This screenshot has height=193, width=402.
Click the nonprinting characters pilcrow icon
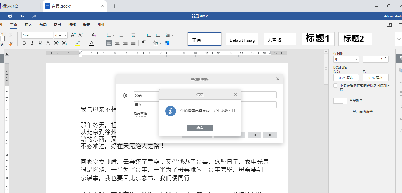[144, 43]
